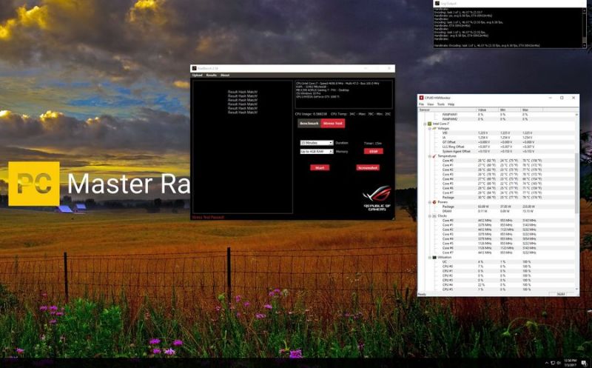Click the red STOP button
592x368 pixels.
point(374,151)
